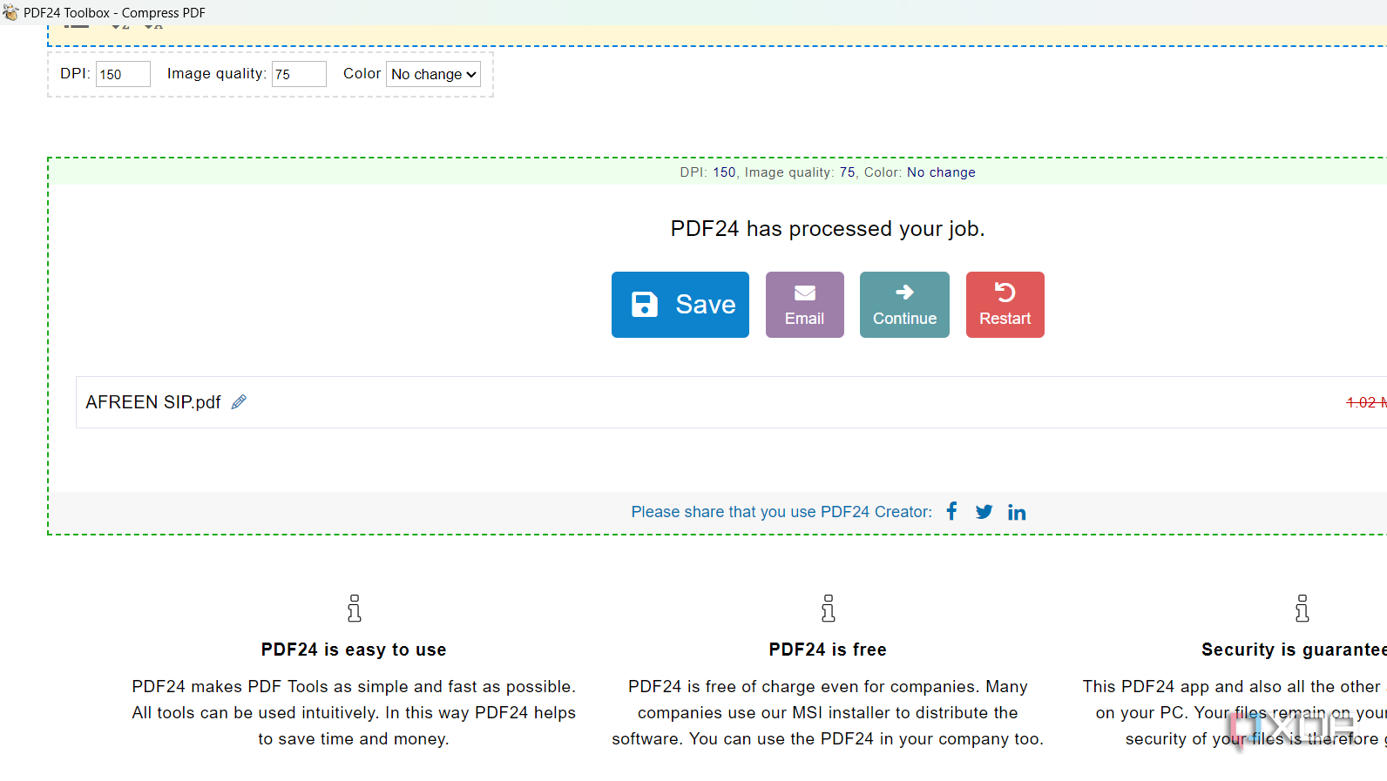This screenshot has width=1387, height=781.
Task: Send the processed file via Email
Action: [x=805, y=305]
